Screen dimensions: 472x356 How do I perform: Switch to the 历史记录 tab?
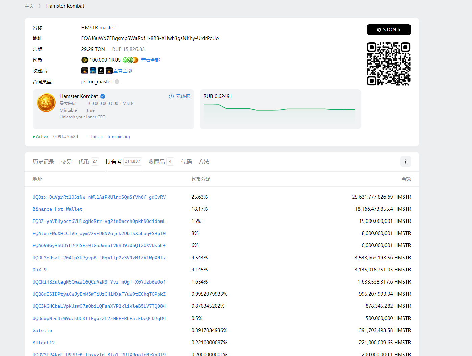pyautogui.click(x=43, y=162)
